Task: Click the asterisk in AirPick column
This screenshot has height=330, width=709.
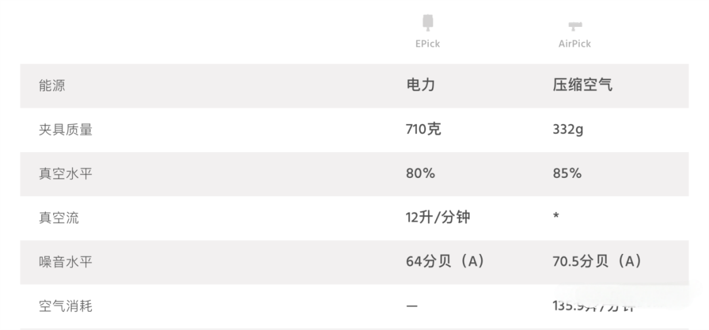Action: [x=555, y=216]
